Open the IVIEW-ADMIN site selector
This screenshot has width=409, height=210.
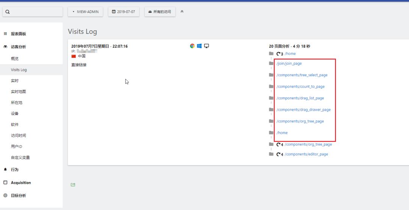pos(85,12)
